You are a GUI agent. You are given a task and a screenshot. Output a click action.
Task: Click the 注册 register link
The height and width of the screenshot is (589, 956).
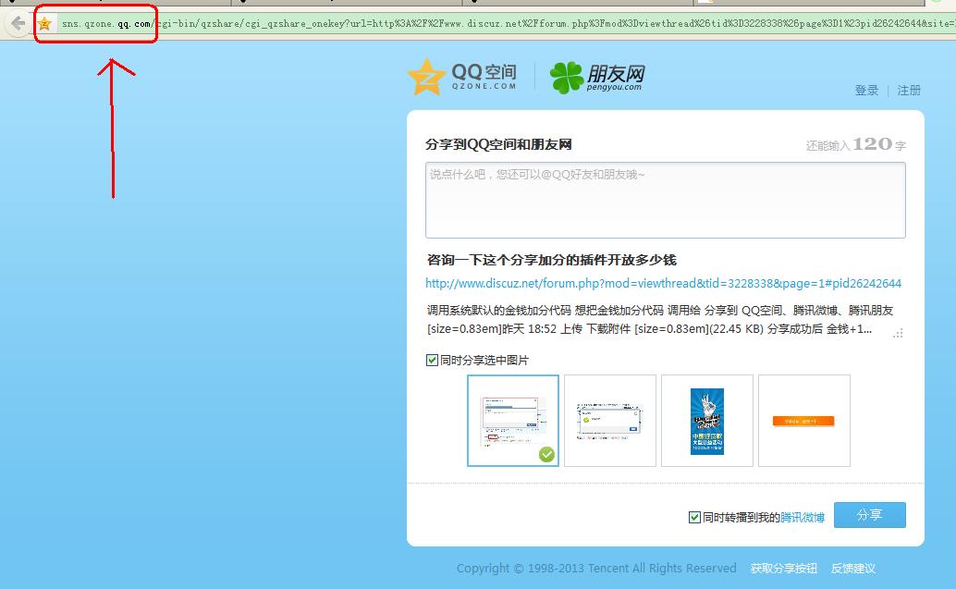[909, 91]
